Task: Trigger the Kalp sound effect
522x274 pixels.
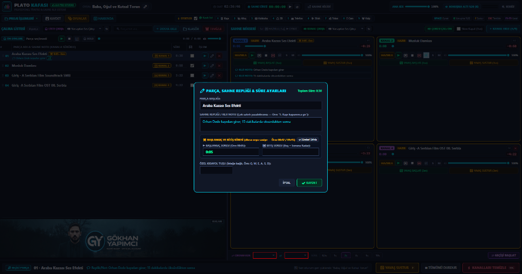Action: tap(365, 19)
